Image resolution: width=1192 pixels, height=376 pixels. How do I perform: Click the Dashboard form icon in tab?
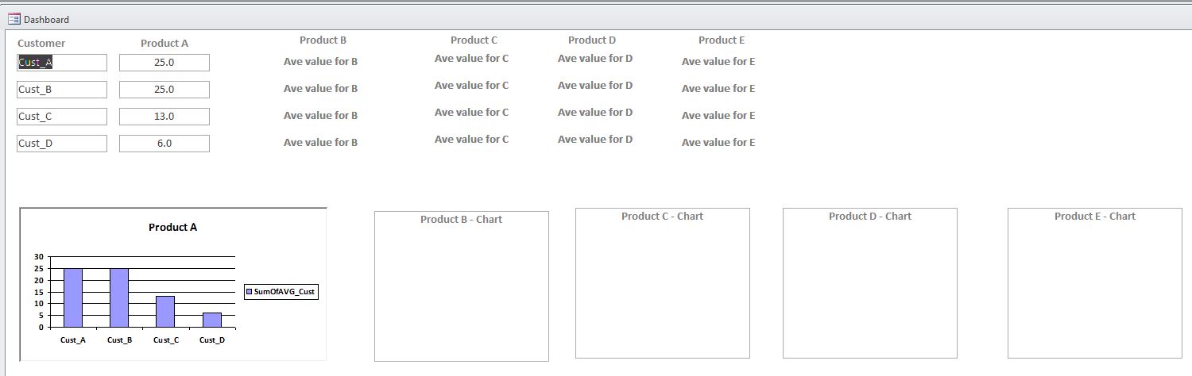point(14,19)
